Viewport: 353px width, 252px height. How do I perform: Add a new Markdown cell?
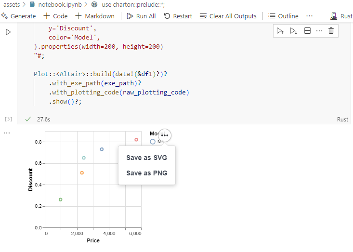point(95,16)
